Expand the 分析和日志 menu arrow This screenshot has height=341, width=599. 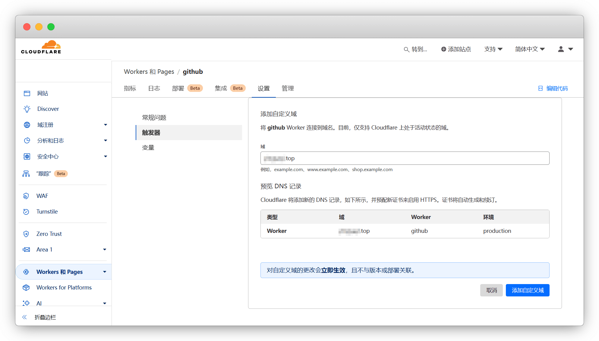pyautogui.click(x=106, y=140)
